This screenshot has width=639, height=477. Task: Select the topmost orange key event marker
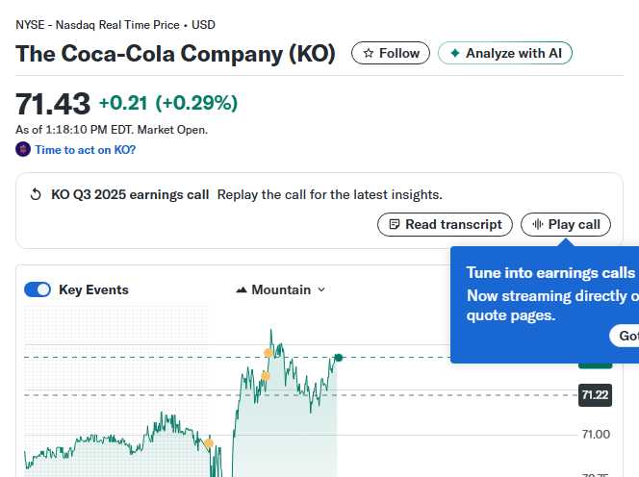268,353
